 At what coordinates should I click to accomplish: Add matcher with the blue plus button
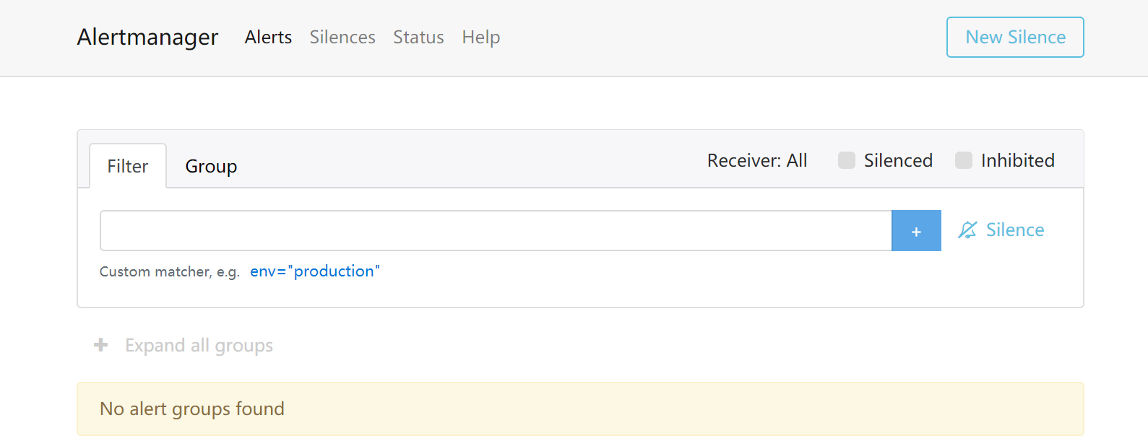916,231
